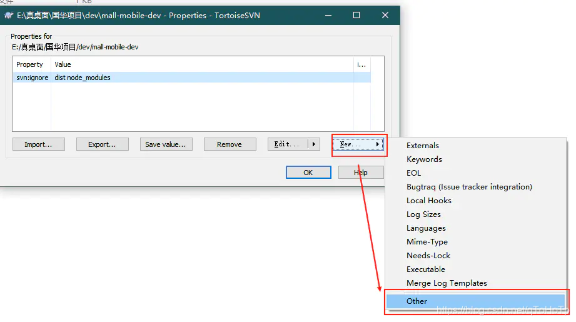The width and height of the screenshot is (576, 322).
Task: Click the Edit... button
Action: coord(287,144)
